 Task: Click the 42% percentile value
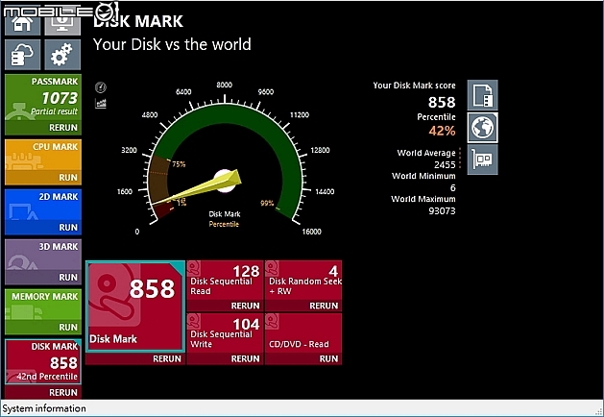442,131
